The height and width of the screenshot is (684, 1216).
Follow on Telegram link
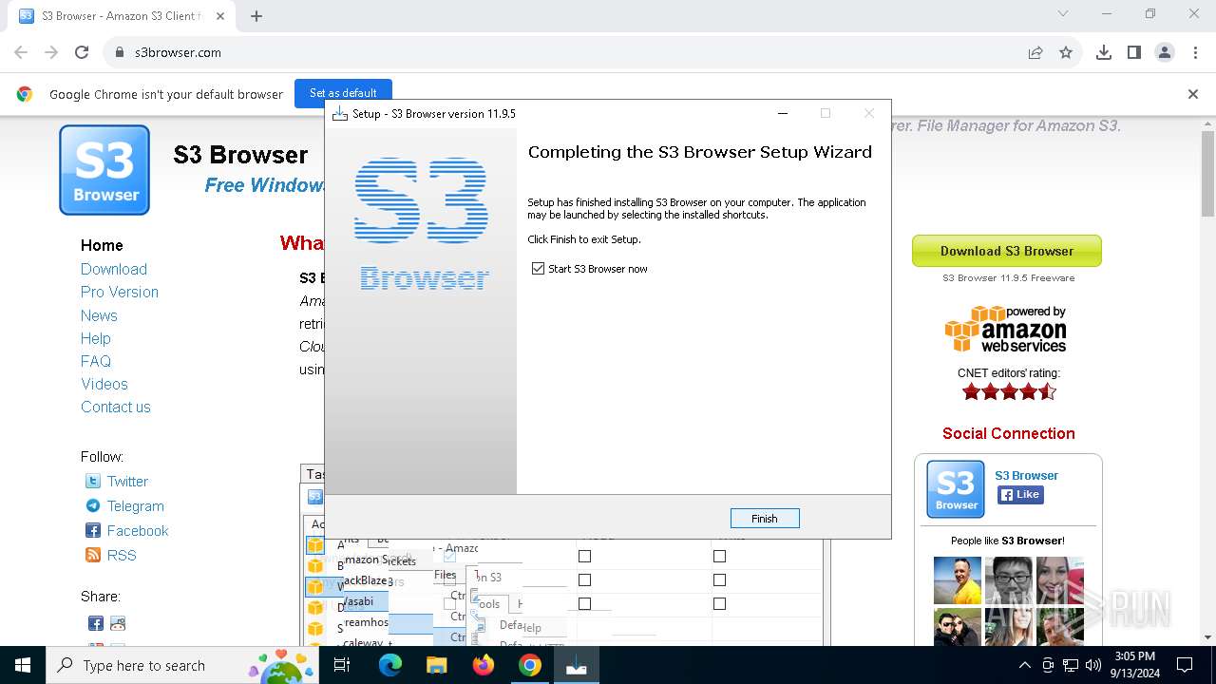pyautogui.click(x=135, y=506)
